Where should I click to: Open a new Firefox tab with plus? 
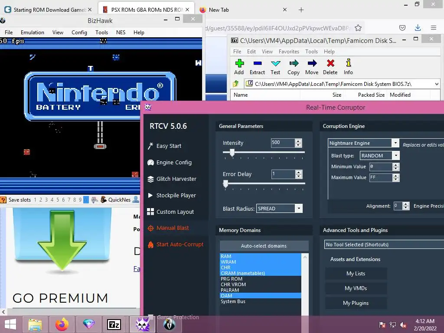click(x=301, y=10)
